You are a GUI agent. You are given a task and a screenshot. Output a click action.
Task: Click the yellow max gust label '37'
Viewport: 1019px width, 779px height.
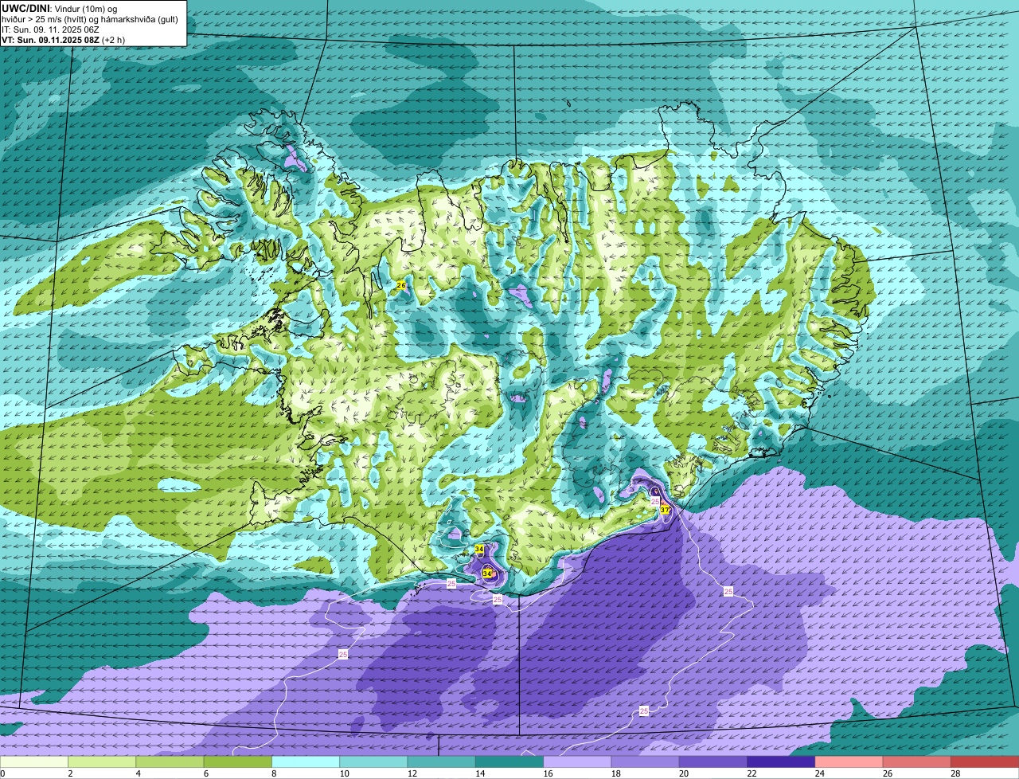[x=665, y=510]
